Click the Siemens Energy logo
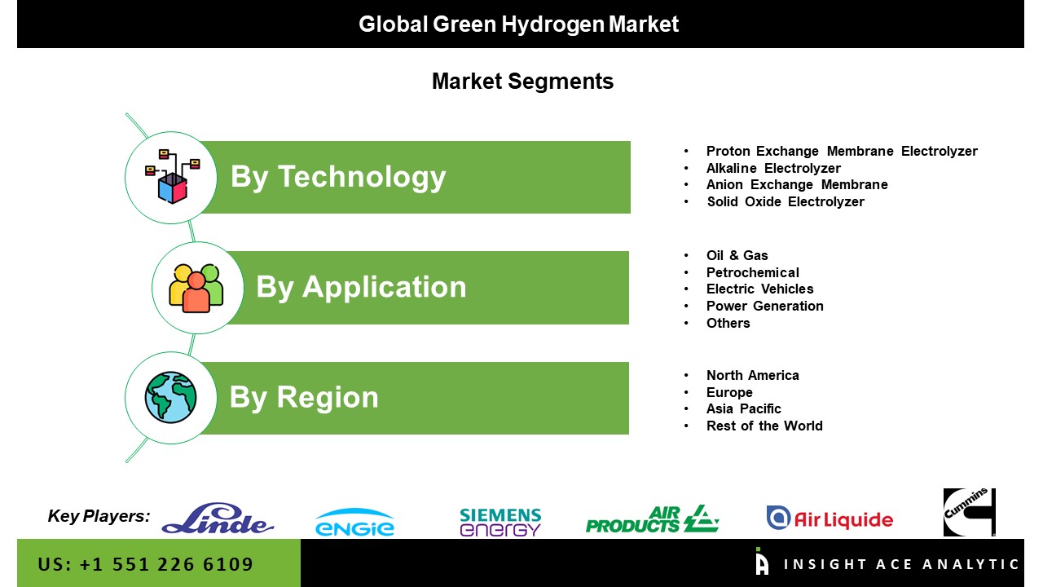Viewport: 1043px width, 587px height. click(499, 522)
